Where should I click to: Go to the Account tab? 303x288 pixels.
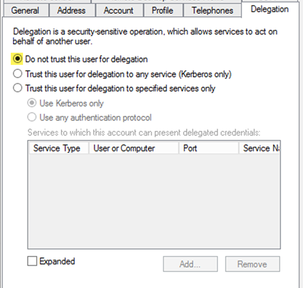(119, 10)
